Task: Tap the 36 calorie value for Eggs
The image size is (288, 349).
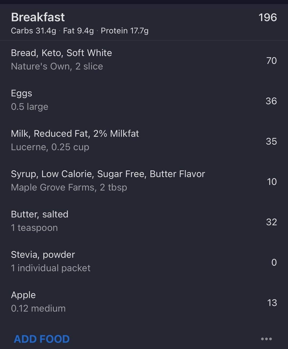Action: coord(271,101)
